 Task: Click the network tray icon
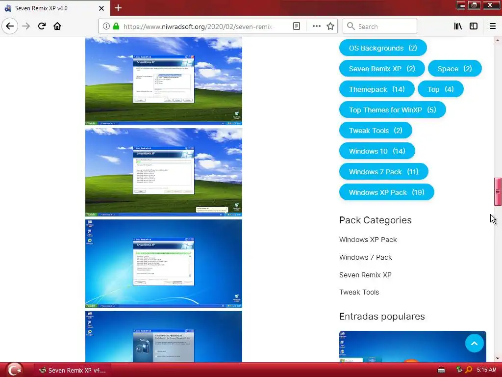[x=459, y=370]
